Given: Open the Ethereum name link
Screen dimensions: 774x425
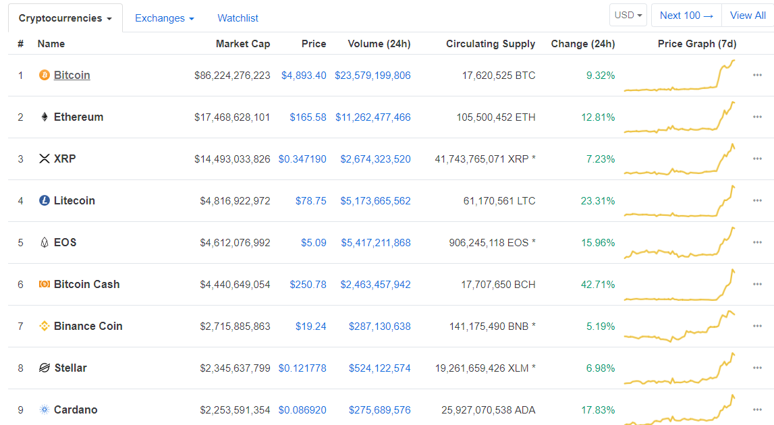Looking at the screenshot, I should click(78, 117).
